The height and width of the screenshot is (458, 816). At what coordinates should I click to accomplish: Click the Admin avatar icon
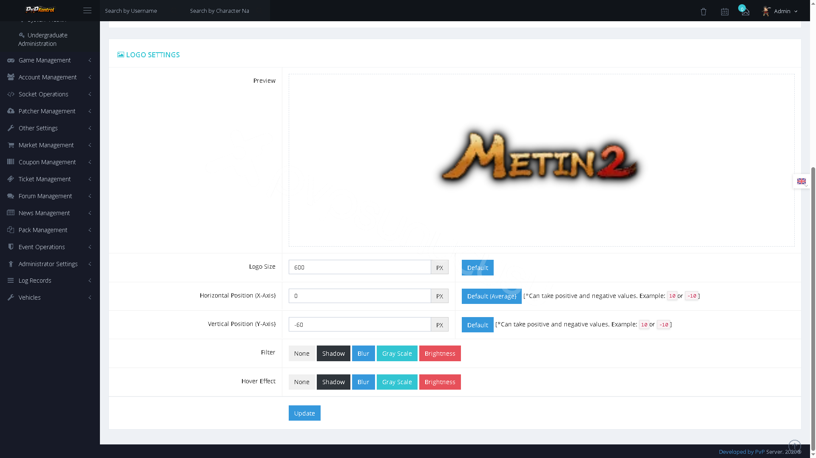coord(766,11)
